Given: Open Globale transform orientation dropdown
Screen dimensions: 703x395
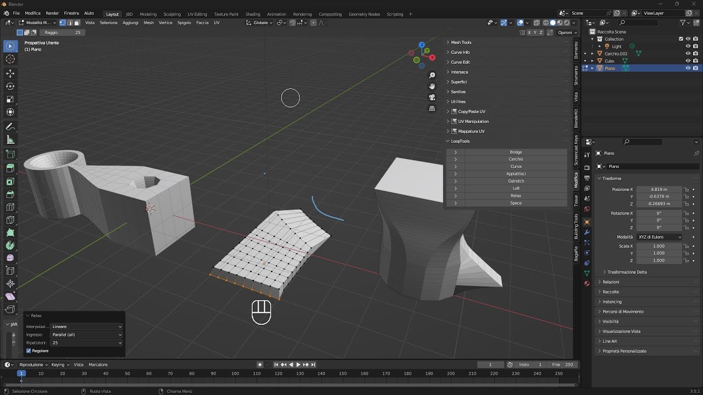Looking at the screenshot, I should coord(259,22).
